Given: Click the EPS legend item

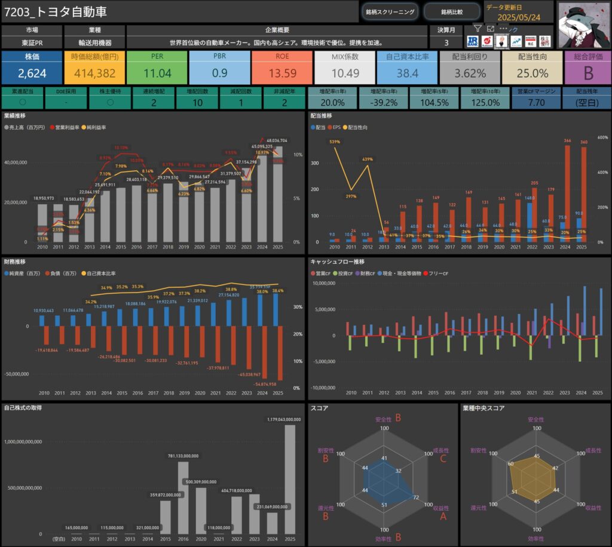Looking at the screenshot, I should pos(334,127).
